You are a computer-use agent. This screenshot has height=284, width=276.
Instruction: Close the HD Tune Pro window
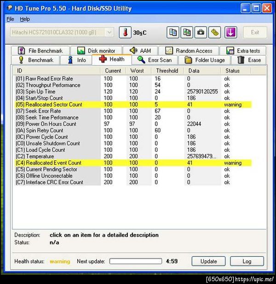tap(267, 8)
